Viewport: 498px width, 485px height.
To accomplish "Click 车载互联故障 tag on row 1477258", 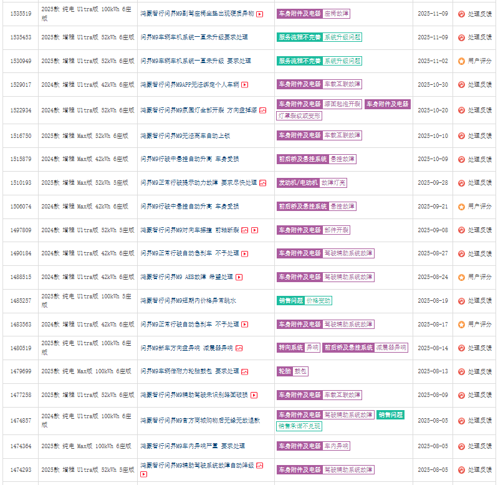I will (x=342, y=395).
